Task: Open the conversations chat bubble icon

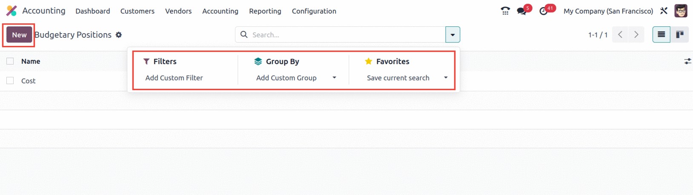Action: click(x=521, y=11)
